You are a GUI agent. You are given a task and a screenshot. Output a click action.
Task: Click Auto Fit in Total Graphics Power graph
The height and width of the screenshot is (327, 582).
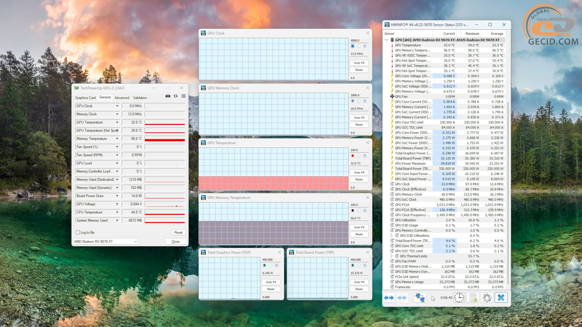point(271,282)
